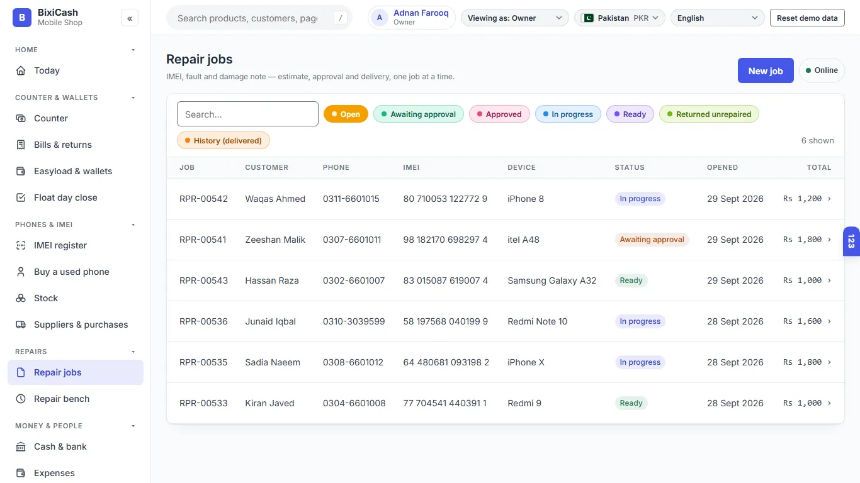Toggle the History (delivered) filter chip
The height and width of the screenshot is (483, 860).
(x=223, y=140)
